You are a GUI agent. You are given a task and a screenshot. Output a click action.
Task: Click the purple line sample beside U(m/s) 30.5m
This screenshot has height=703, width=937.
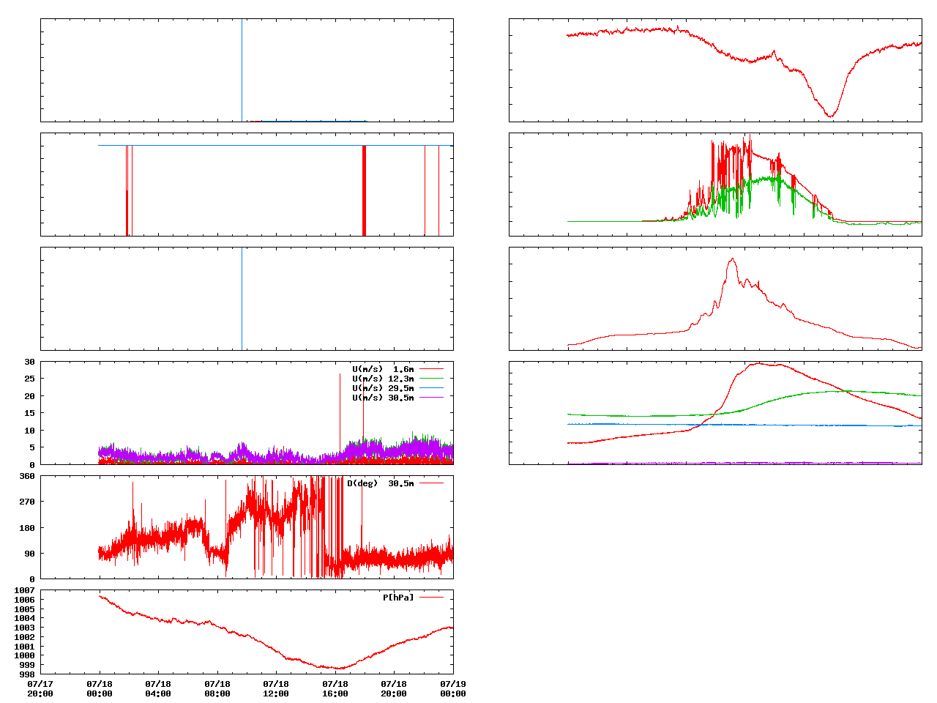point(431,398)
